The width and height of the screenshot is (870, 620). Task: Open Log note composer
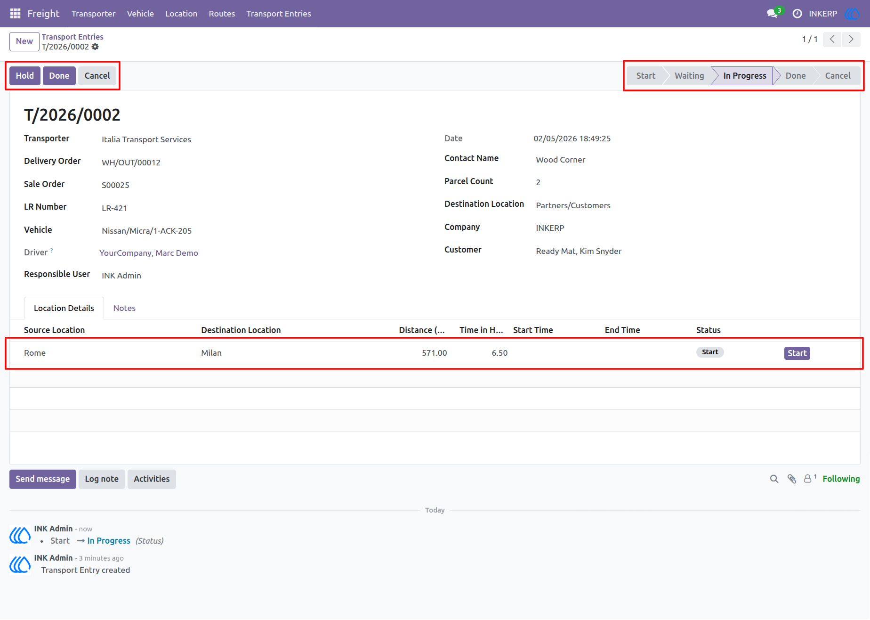point(102,479)
